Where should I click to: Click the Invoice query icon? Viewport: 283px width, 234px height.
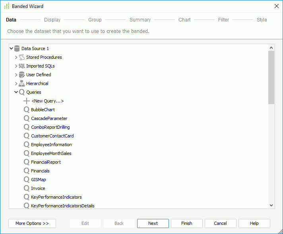click(27, 188)
